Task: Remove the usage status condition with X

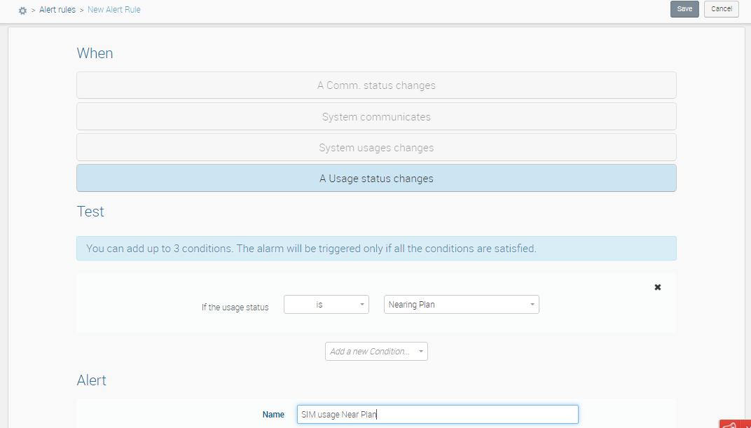Action: pyautogui.click(x=657, y=287)
